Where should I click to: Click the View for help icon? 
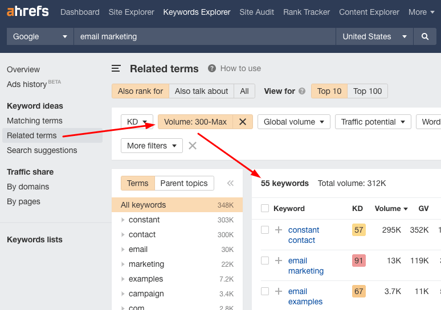pyautogui.click(x=302, y=91)
